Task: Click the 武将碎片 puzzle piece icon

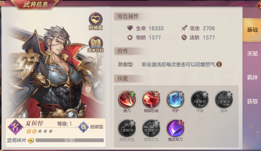Action: click(31, 141)
